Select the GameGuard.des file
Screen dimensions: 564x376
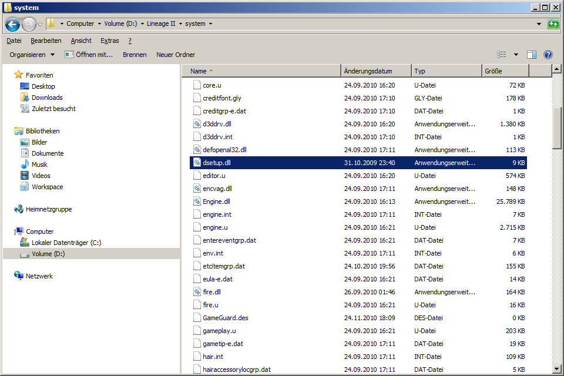(x=225, y=318)
